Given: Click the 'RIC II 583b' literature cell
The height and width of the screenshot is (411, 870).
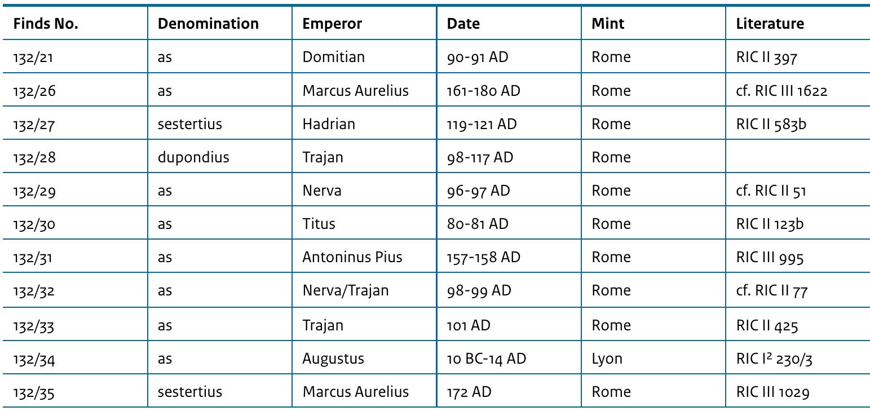Looking at the screenshot, I should tap(771, 124).
